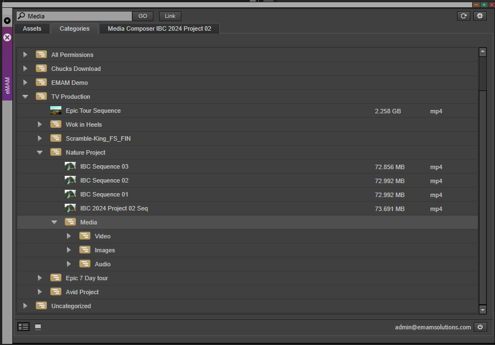Open the settings gear icon
495x345 pixels.
point(480,16)
